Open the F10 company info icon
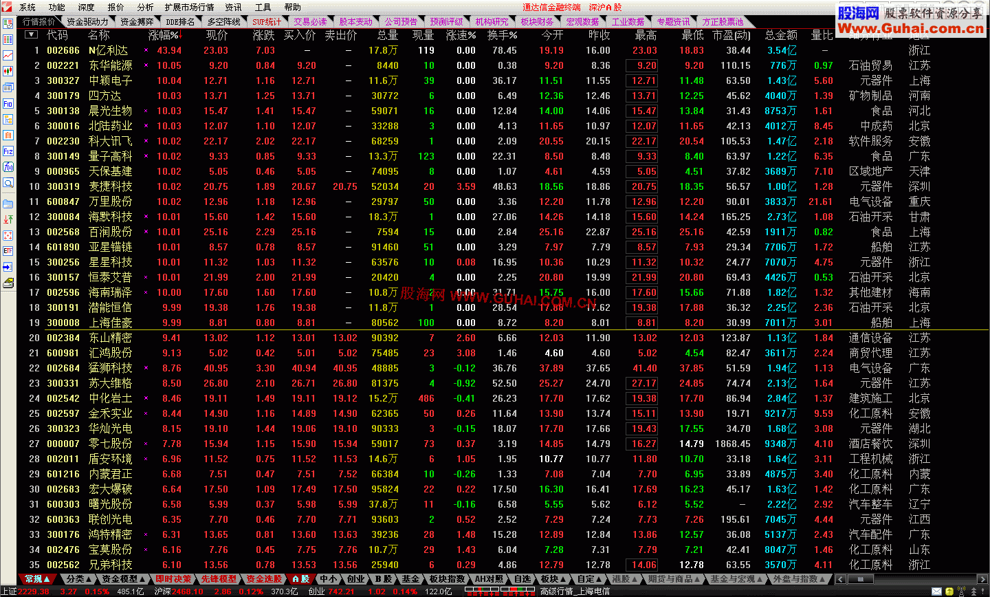Image resolution: width=990 pixels, height=597 pixels. coord(8,103)
